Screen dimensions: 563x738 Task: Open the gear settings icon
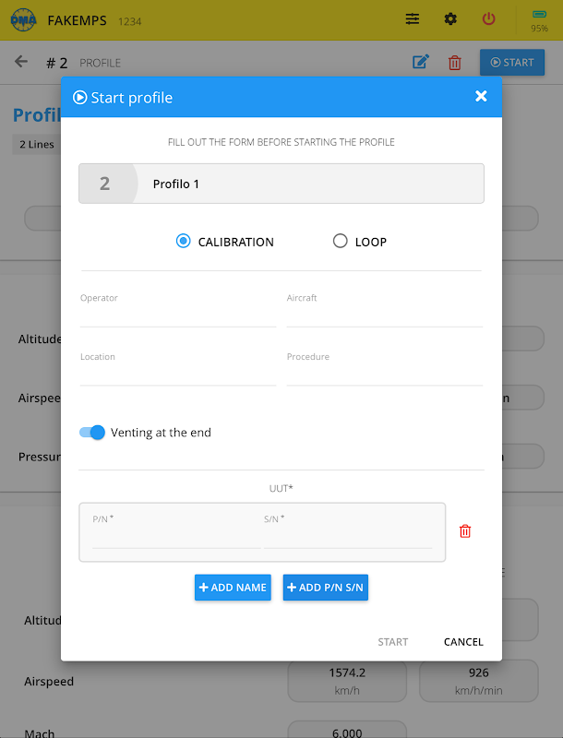(450, 19)
